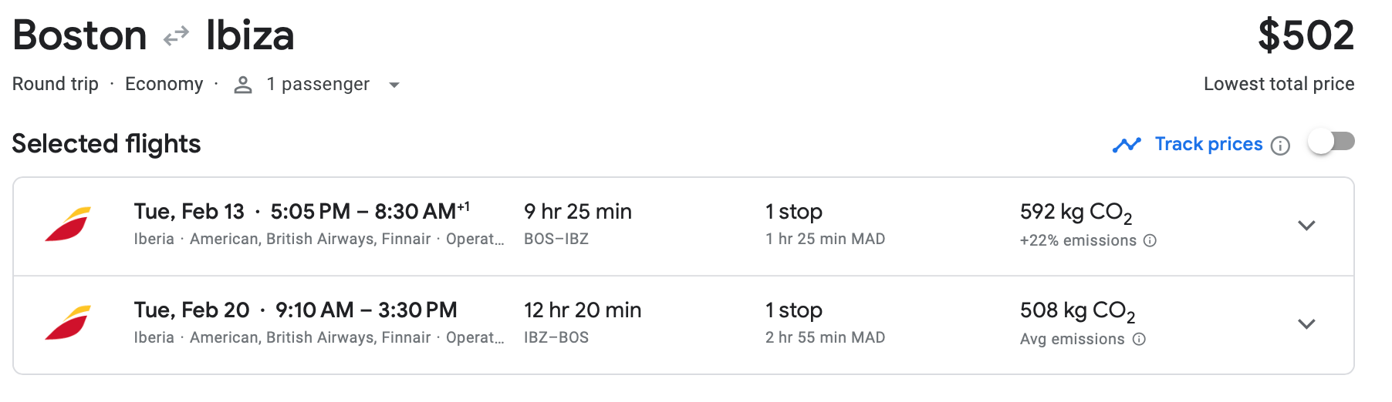
Task: Click the 592 kg CO2 emissions value
Action: pos(1076,212)
